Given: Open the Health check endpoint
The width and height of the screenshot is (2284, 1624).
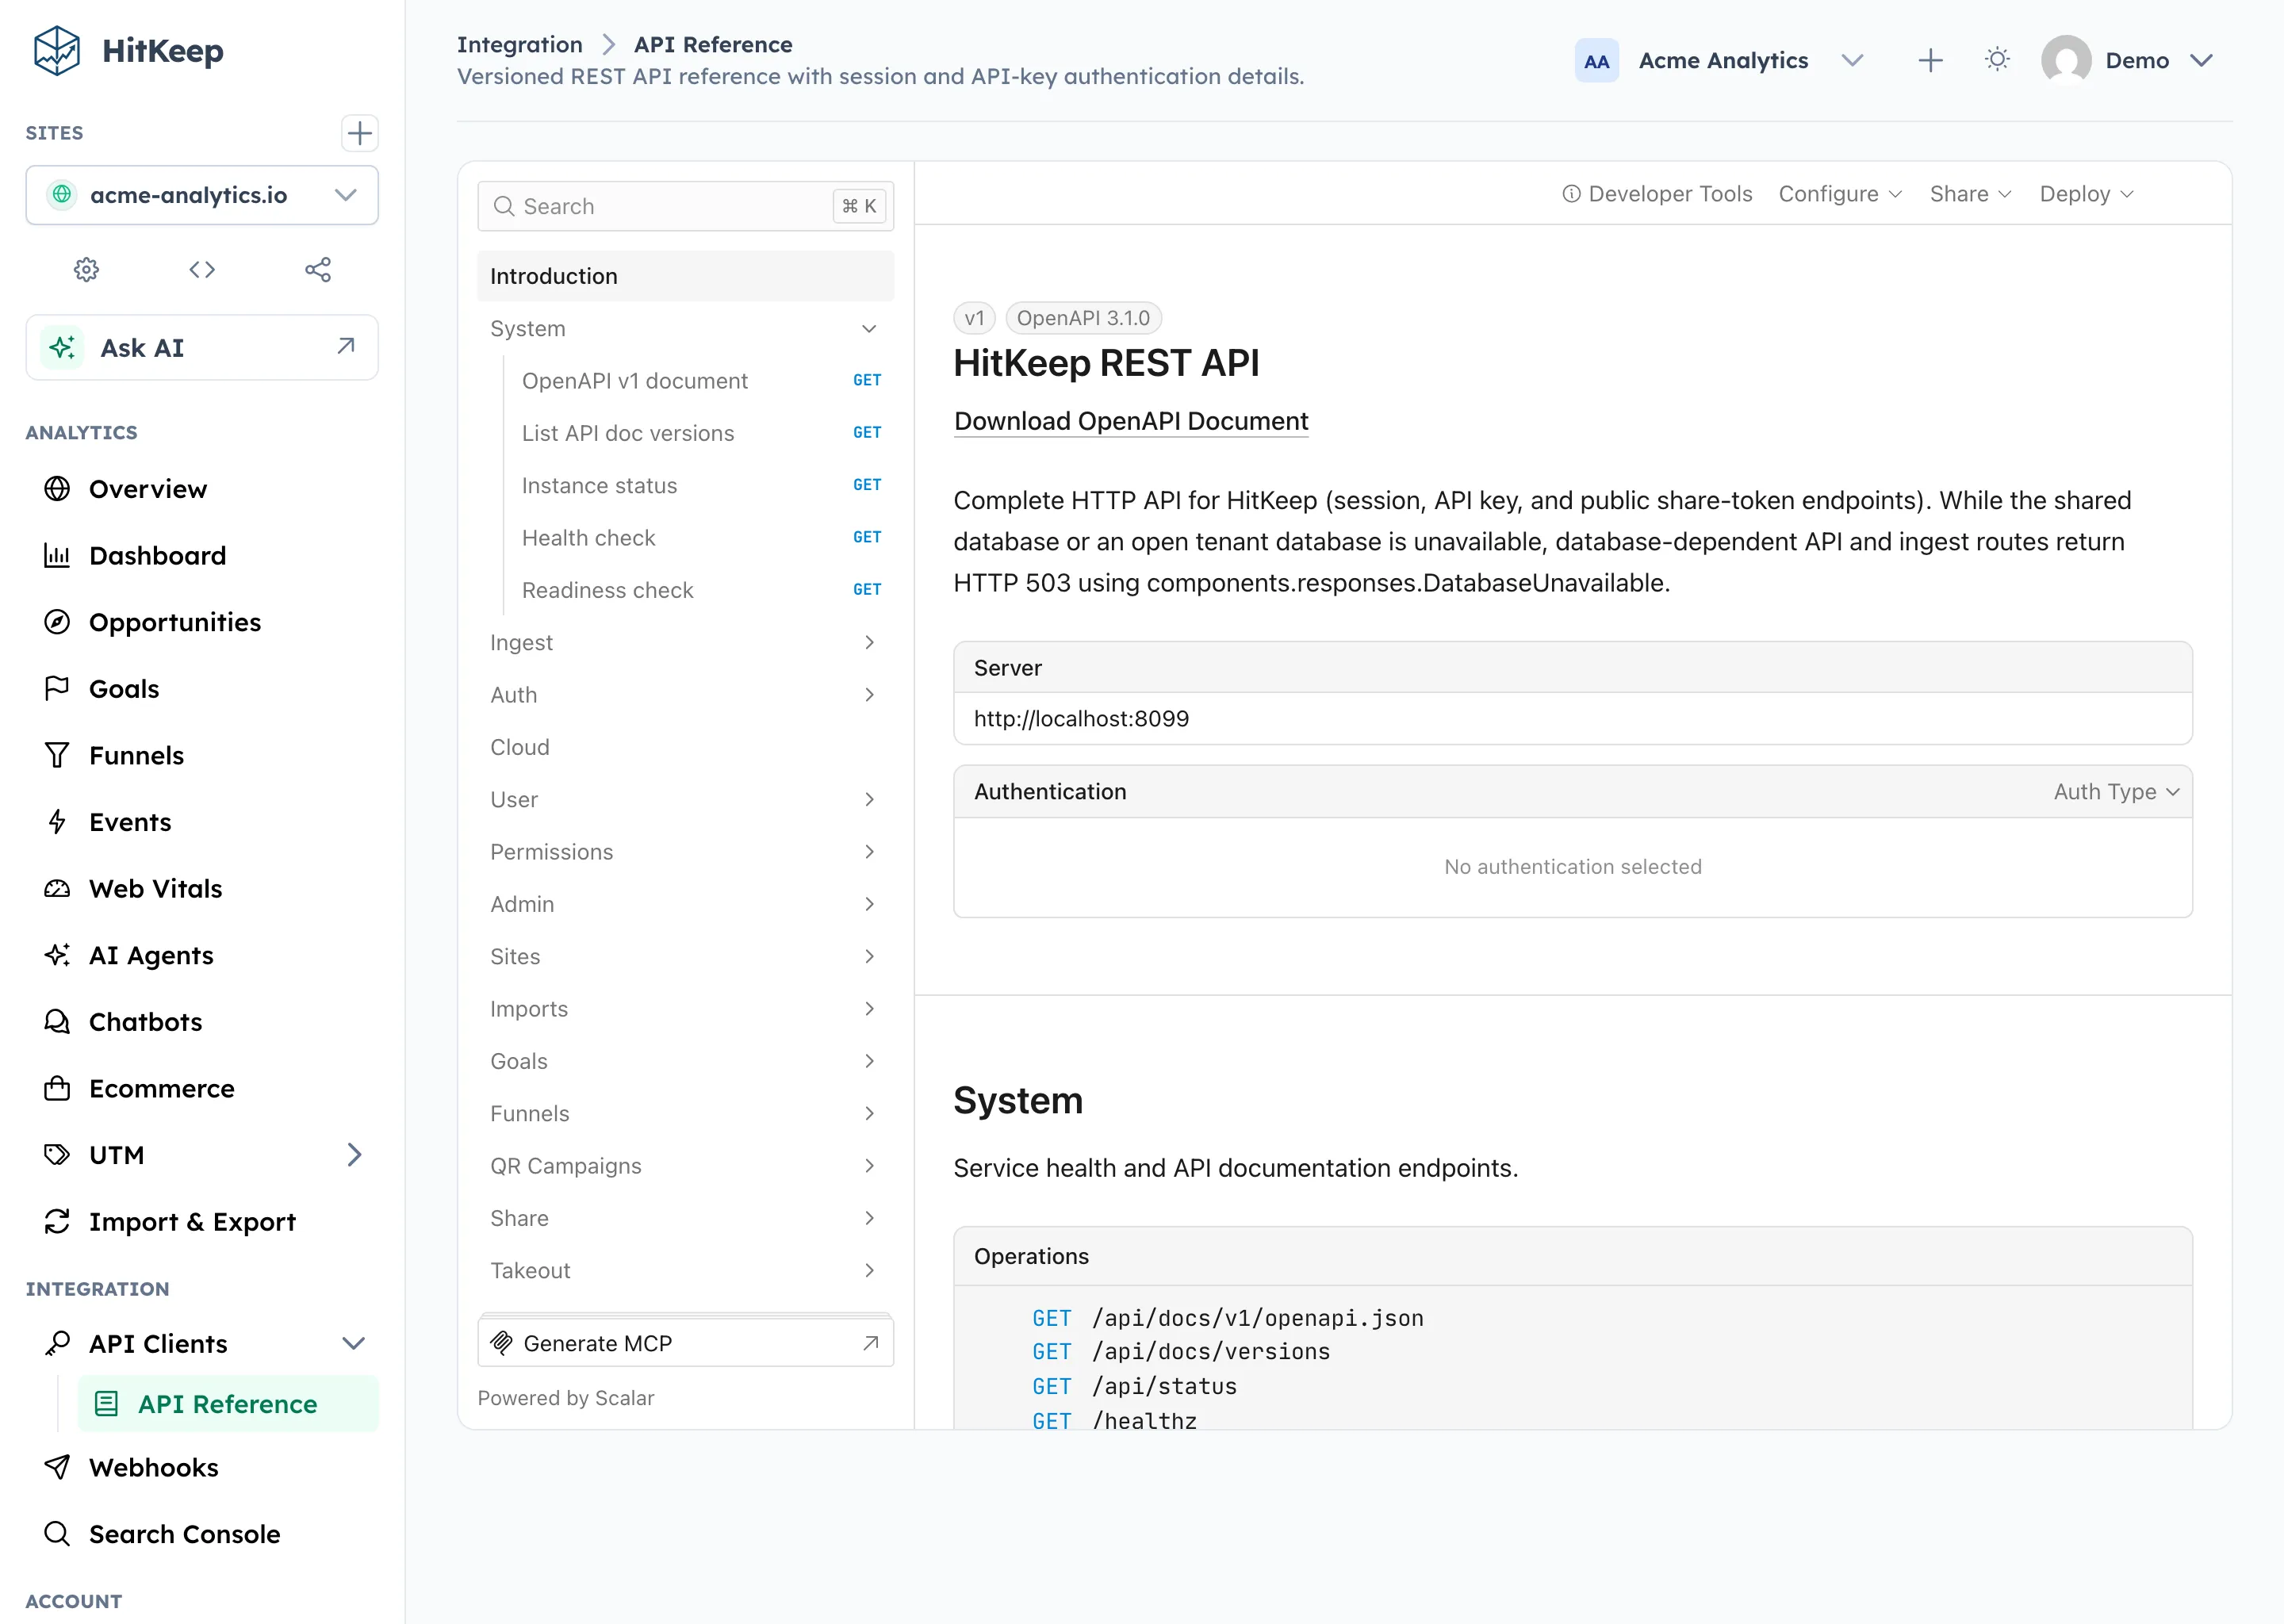Looking at the screenshot, I should (x=700, y=538).
